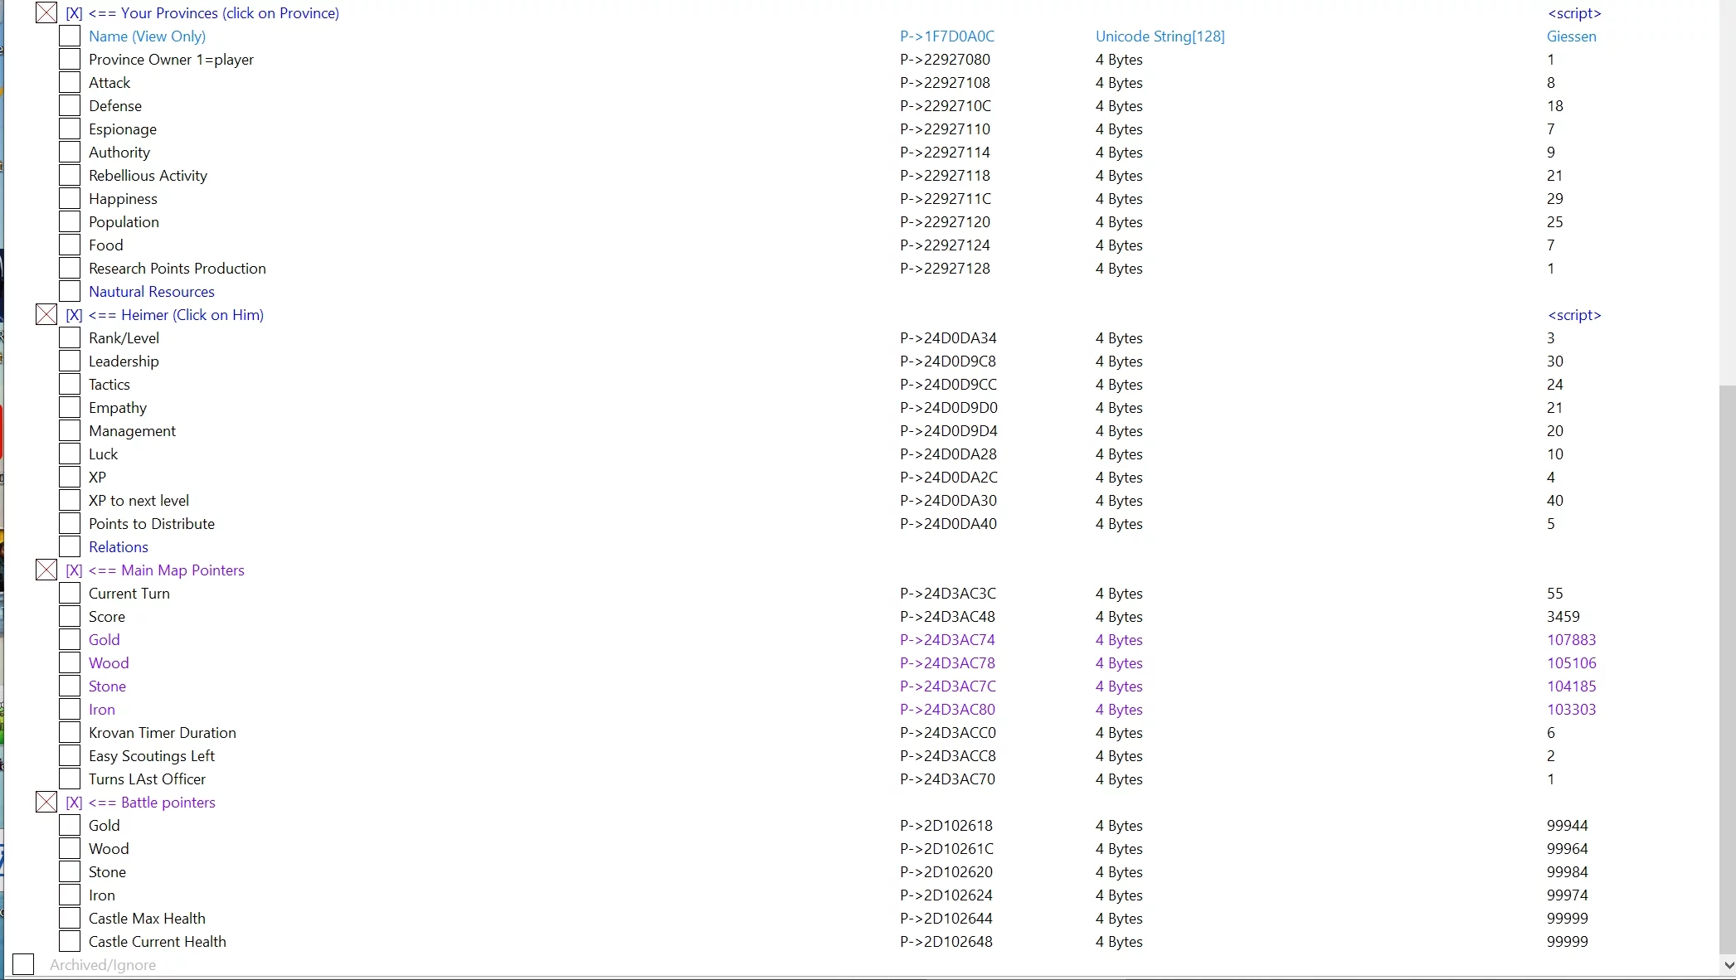Uncheck the Your Provinces script checkbox

(46, 13)
